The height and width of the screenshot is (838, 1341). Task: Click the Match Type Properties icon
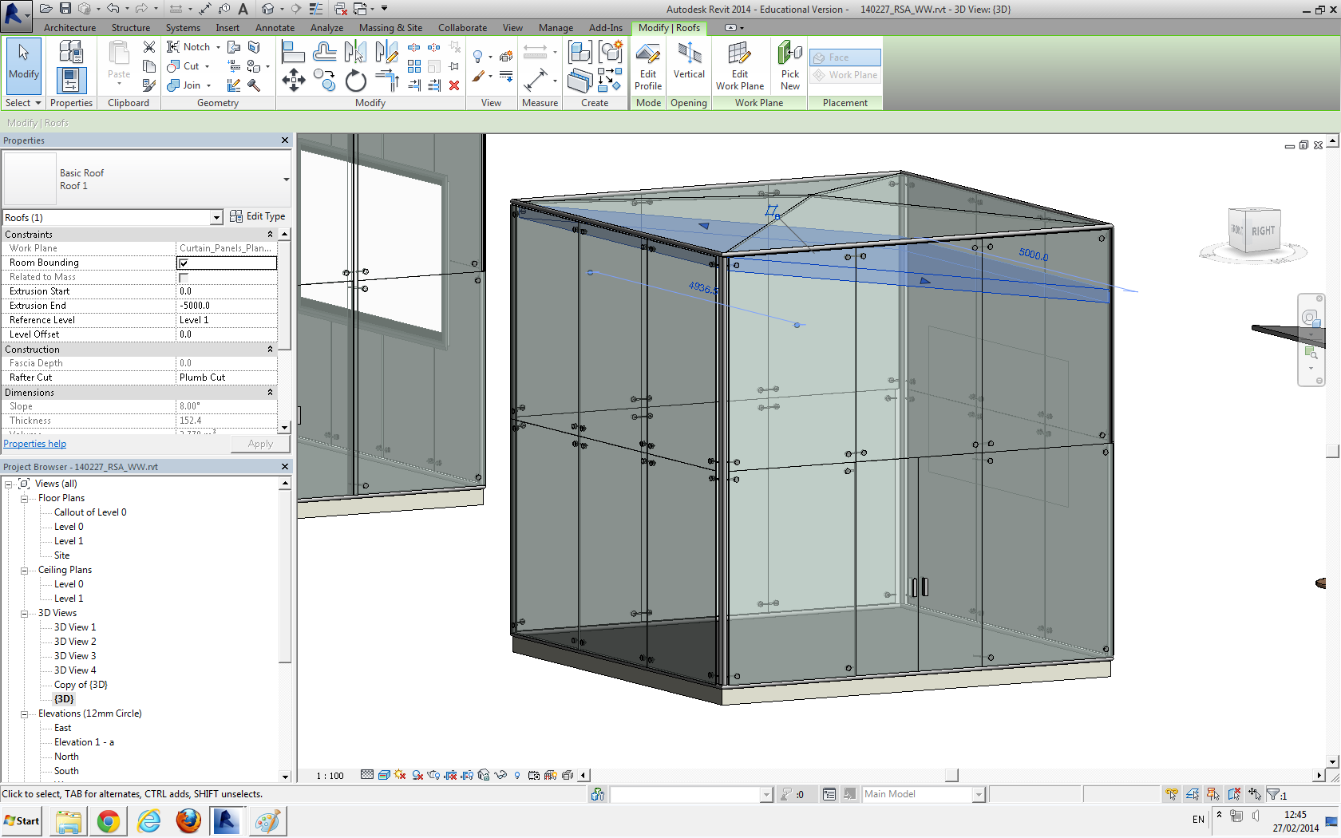coord(149,85)
